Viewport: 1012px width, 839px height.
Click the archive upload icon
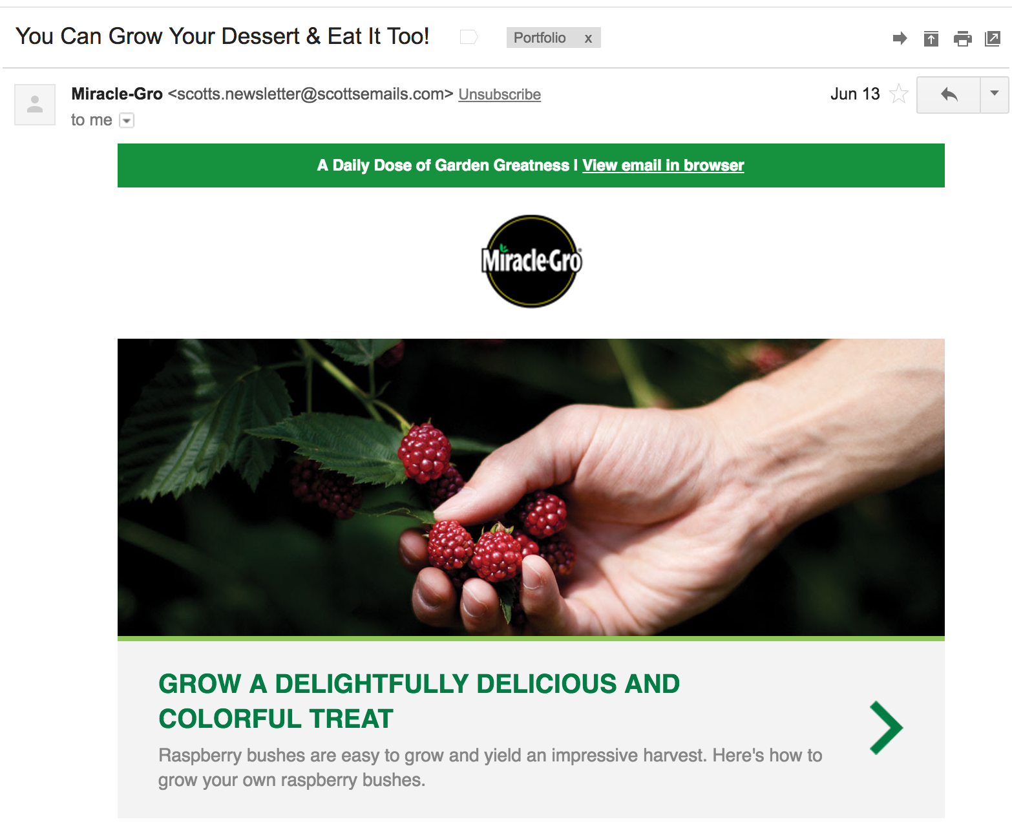coord(931,39)
